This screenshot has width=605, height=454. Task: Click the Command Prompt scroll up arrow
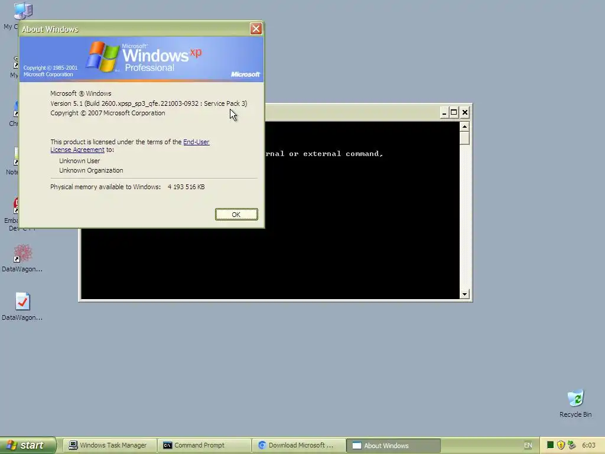click(464, 127)
